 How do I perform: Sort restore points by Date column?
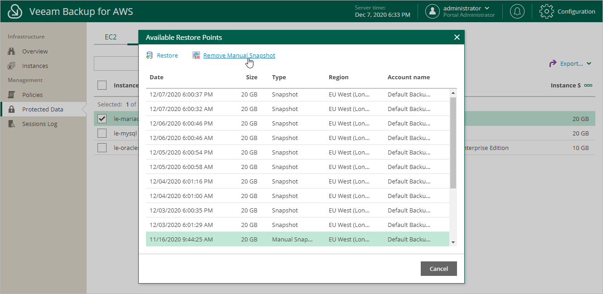click(x=156, y=77)
